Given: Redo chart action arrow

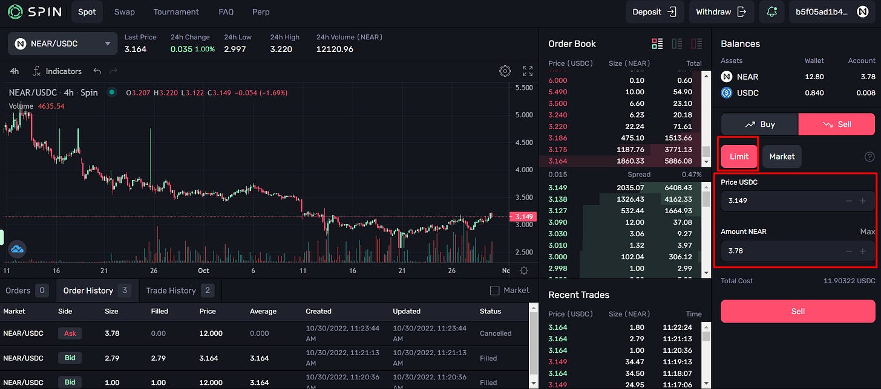Looking at the screenshot, I should [x=113, y=71].
